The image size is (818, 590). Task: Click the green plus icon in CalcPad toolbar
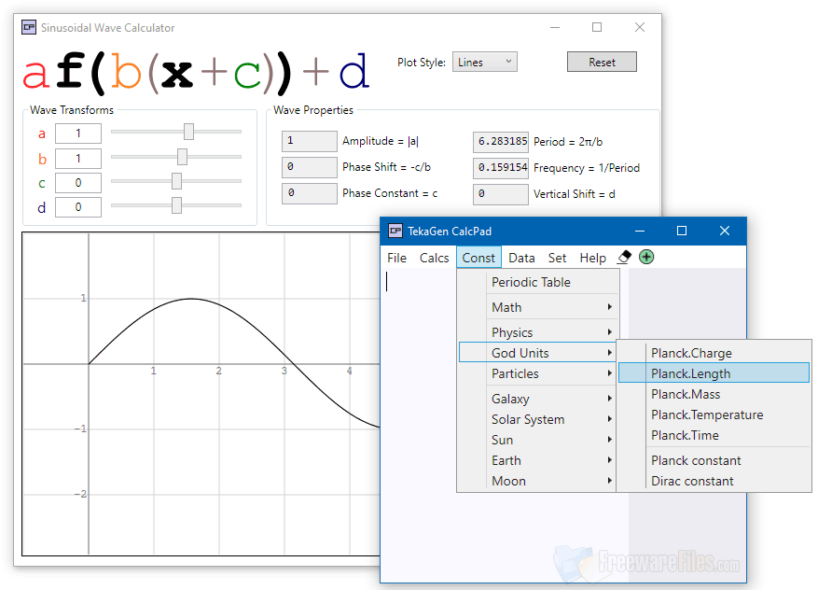coord(646,257)
